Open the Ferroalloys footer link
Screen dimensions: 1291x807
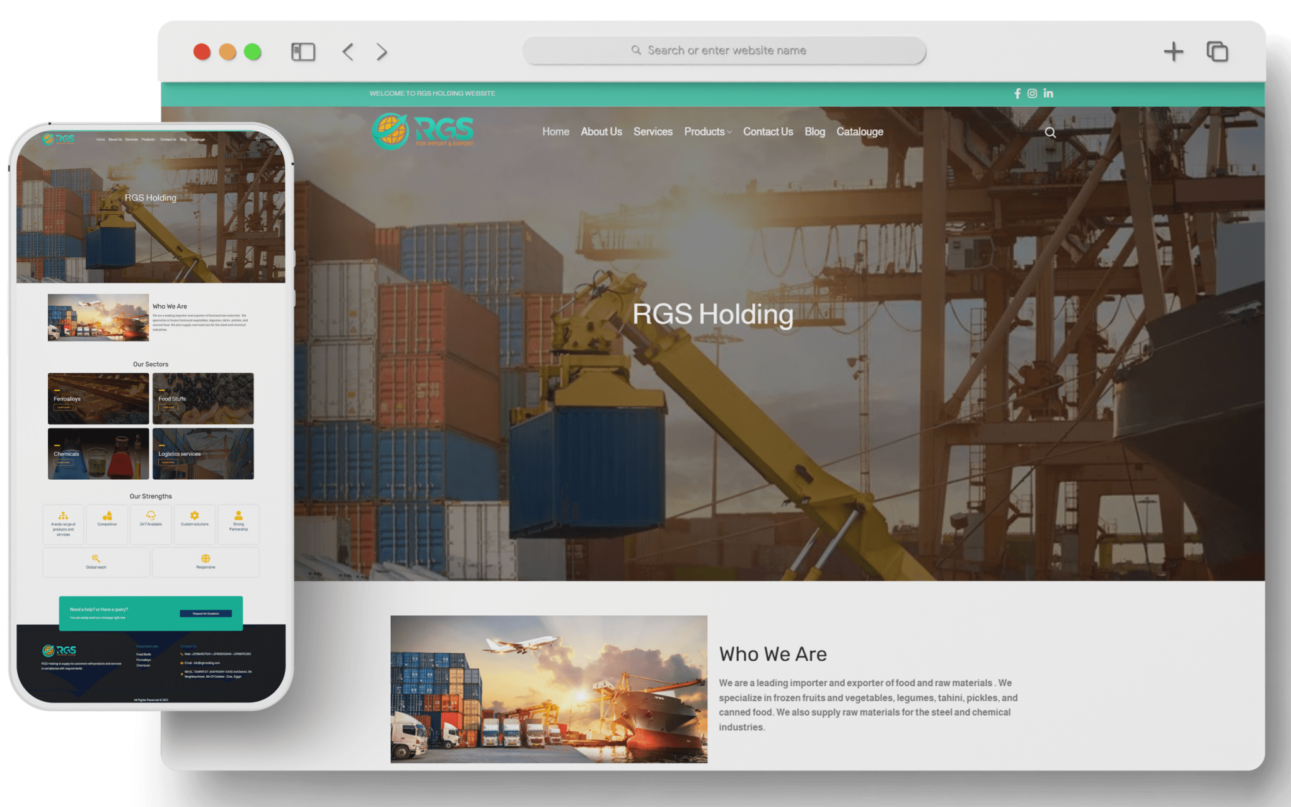point(144,660)
